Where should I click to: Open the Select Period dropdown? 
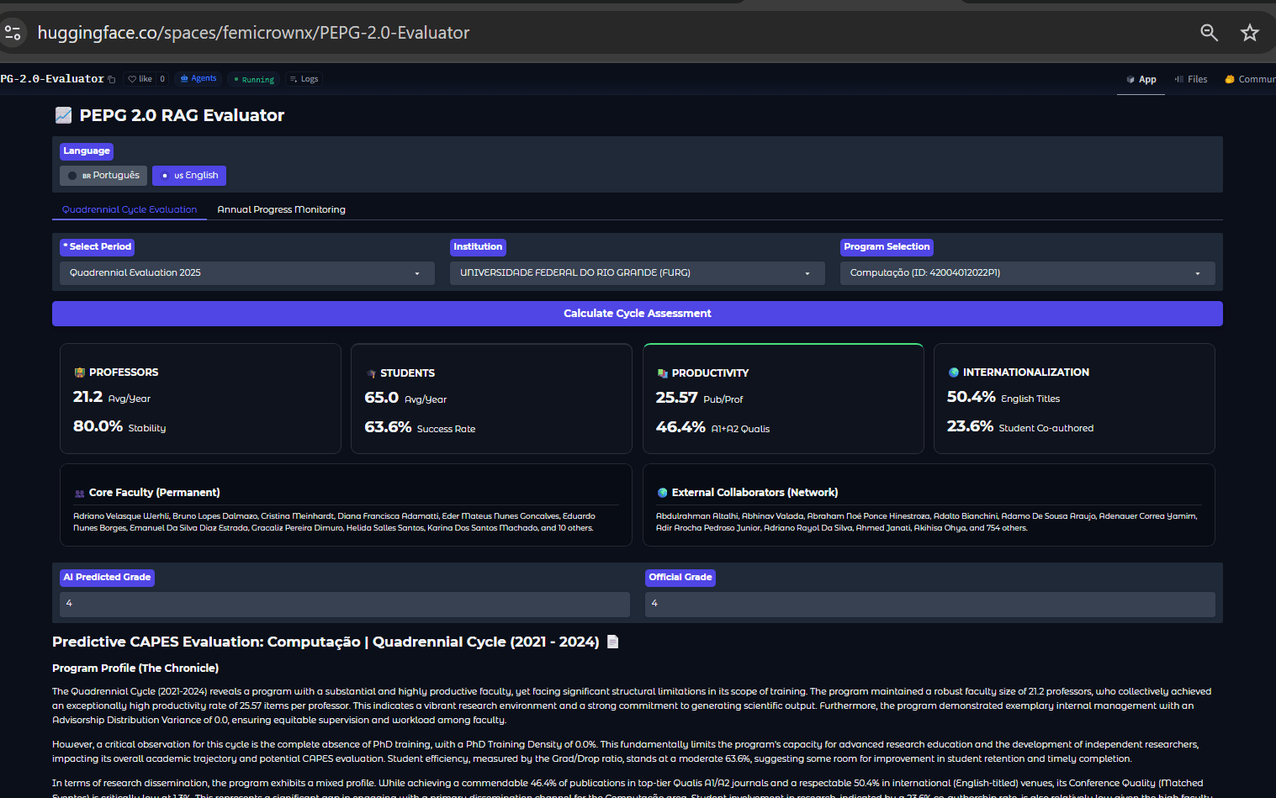[x=246, y=272]
